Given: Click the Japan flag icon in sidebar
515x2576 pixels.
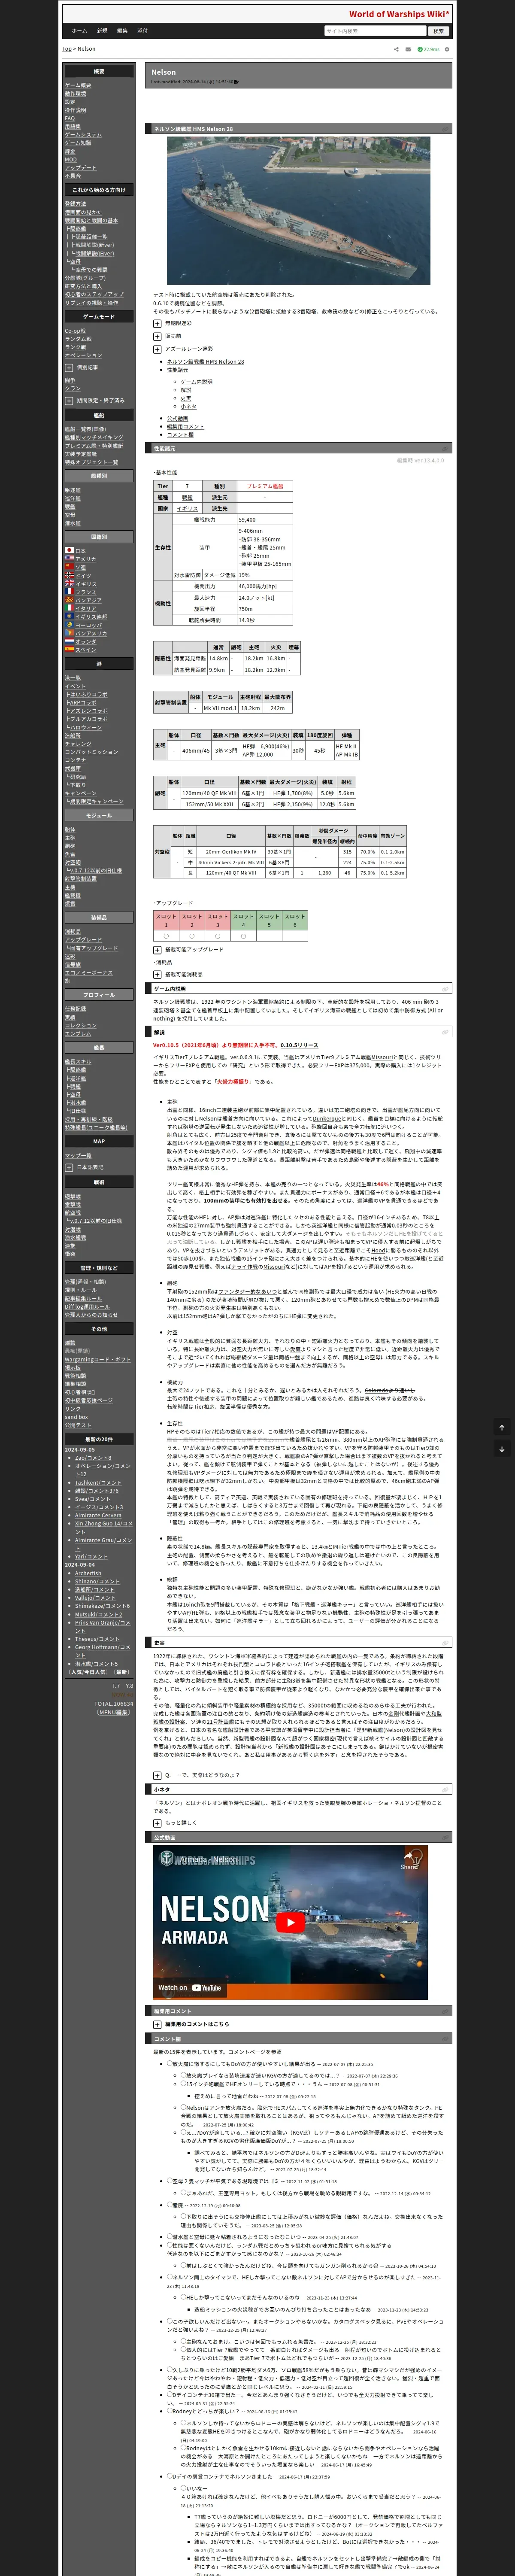Looking at the screenshot, I should 69,550.
